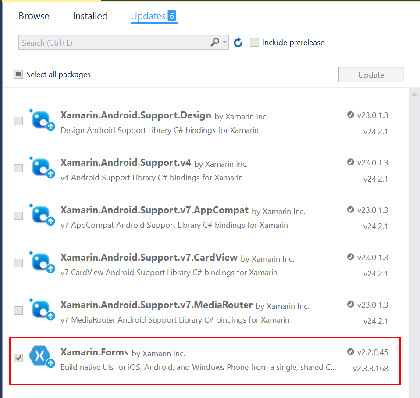The width and height of the screenshot is (420, 398).
Task: Click installed checkmark icon for v7.AppCompat
Action: (x=350, y=209)
